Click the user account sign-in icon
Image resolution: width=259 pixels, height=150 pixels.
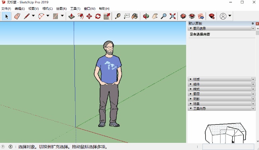pos(223,16)
